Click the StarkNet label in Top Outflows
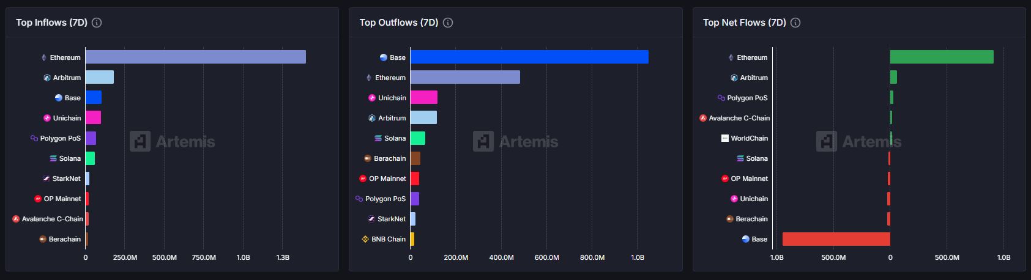 coord(392,219)
